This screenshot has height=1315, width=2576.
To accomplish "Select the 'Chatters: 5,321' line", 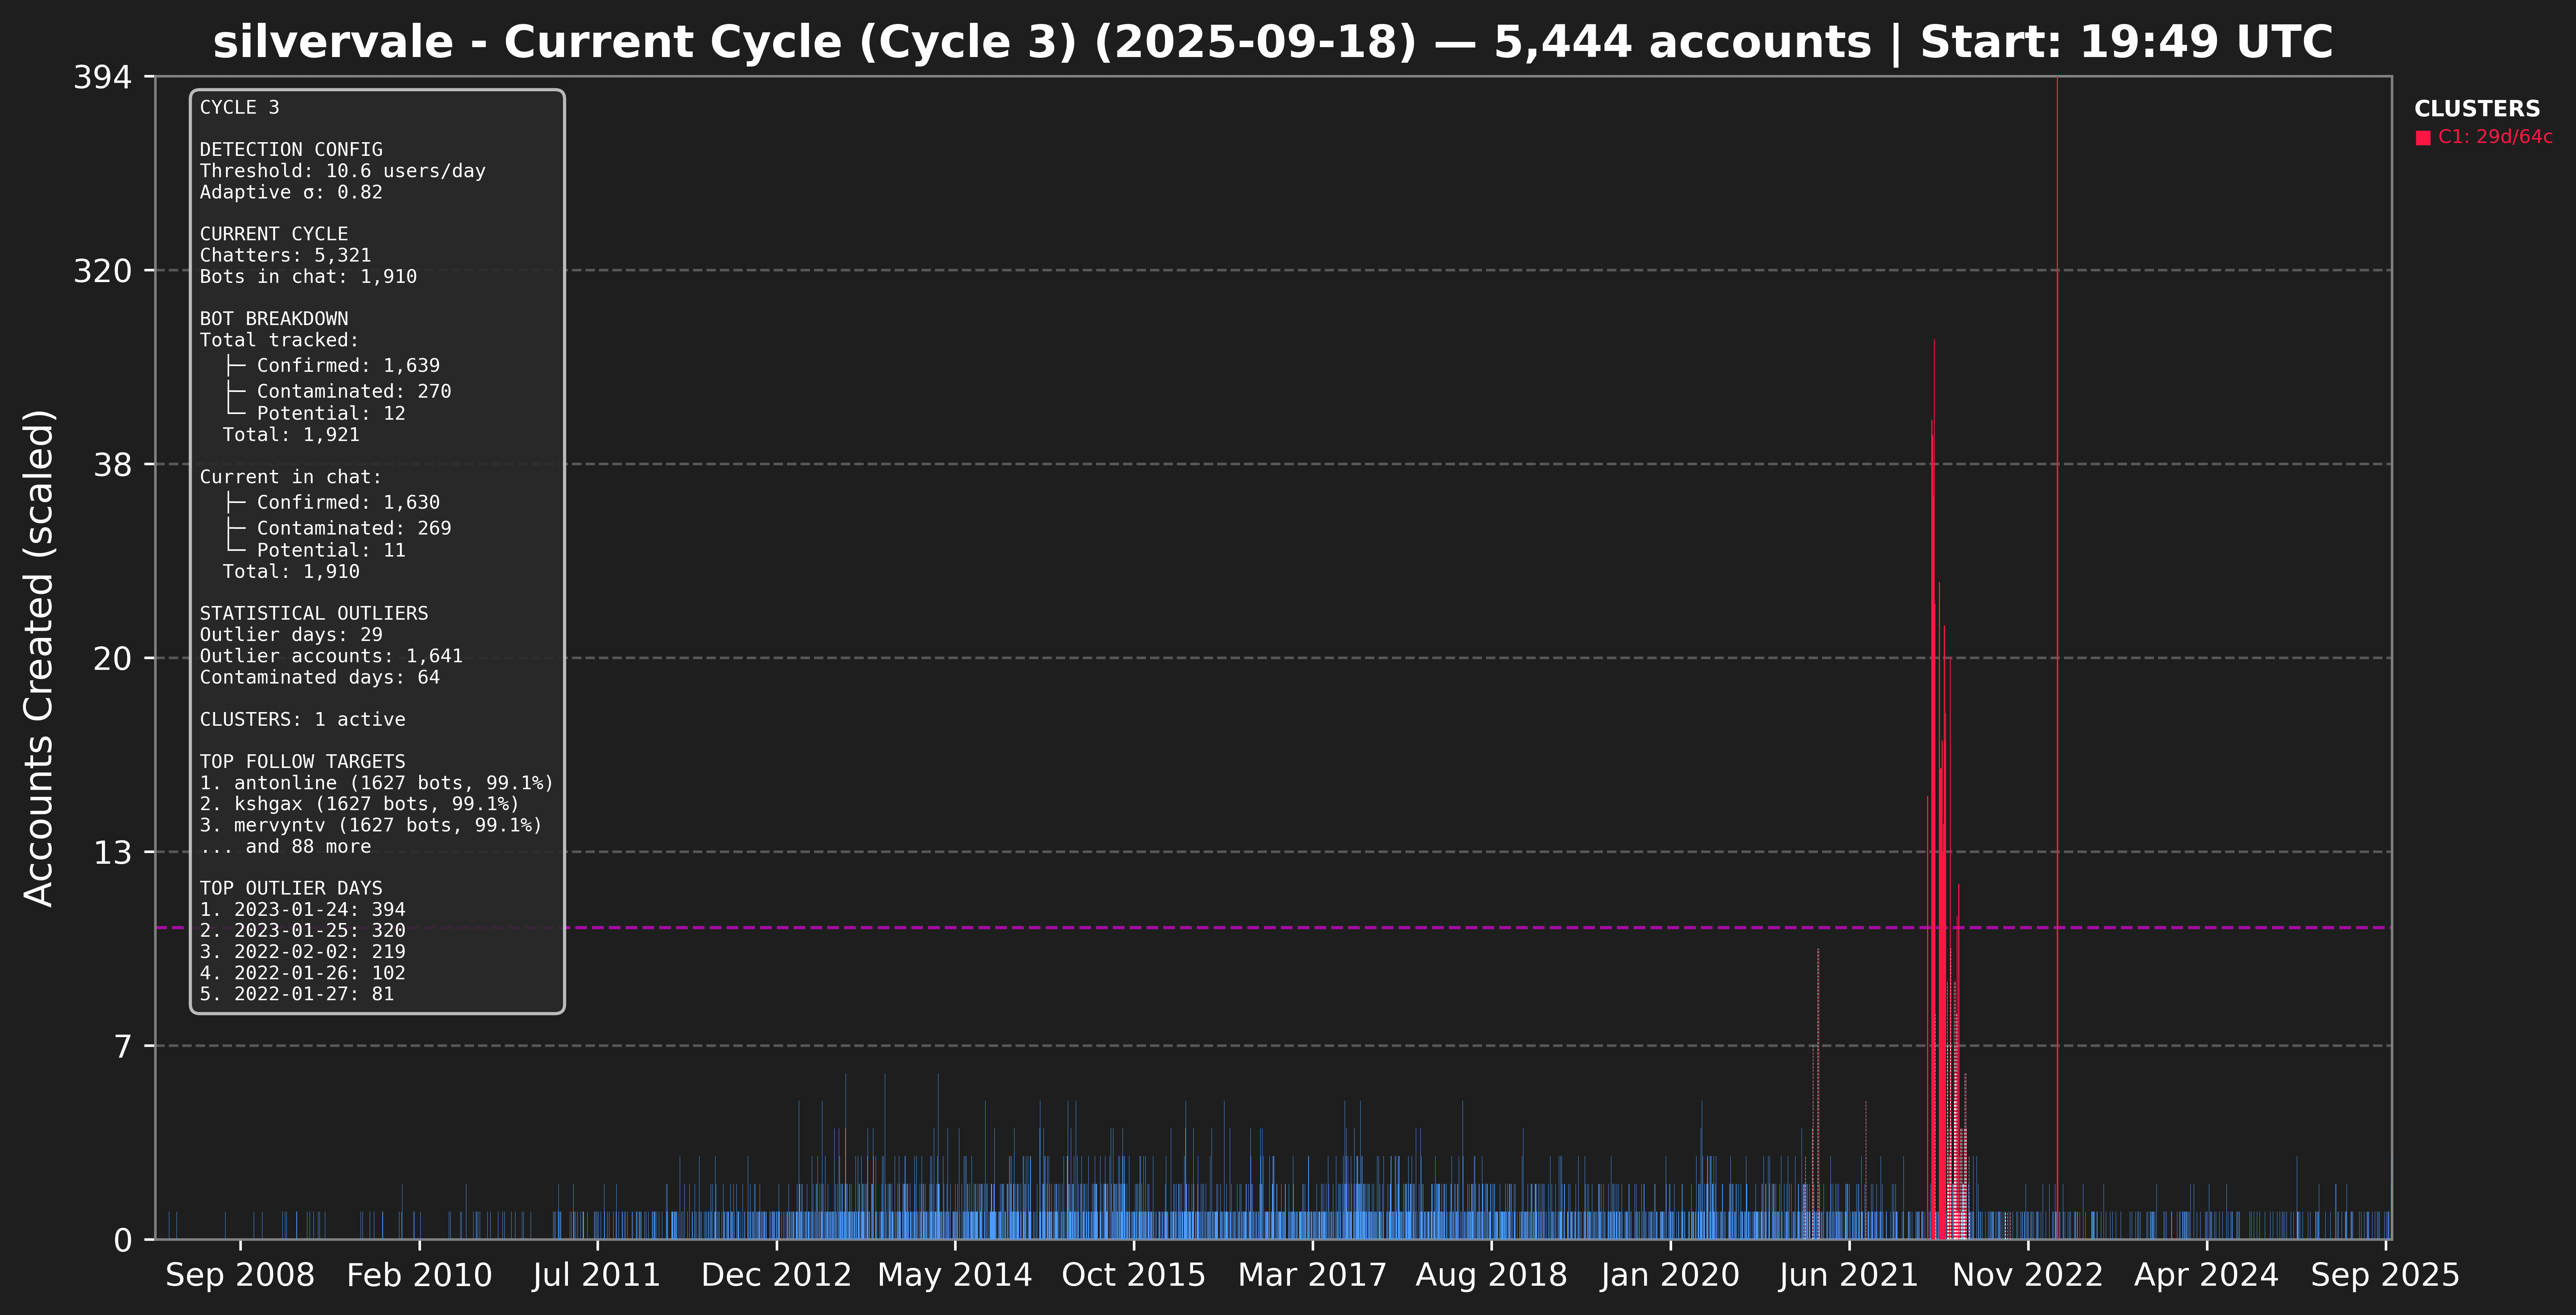I will tap(285, 256).
